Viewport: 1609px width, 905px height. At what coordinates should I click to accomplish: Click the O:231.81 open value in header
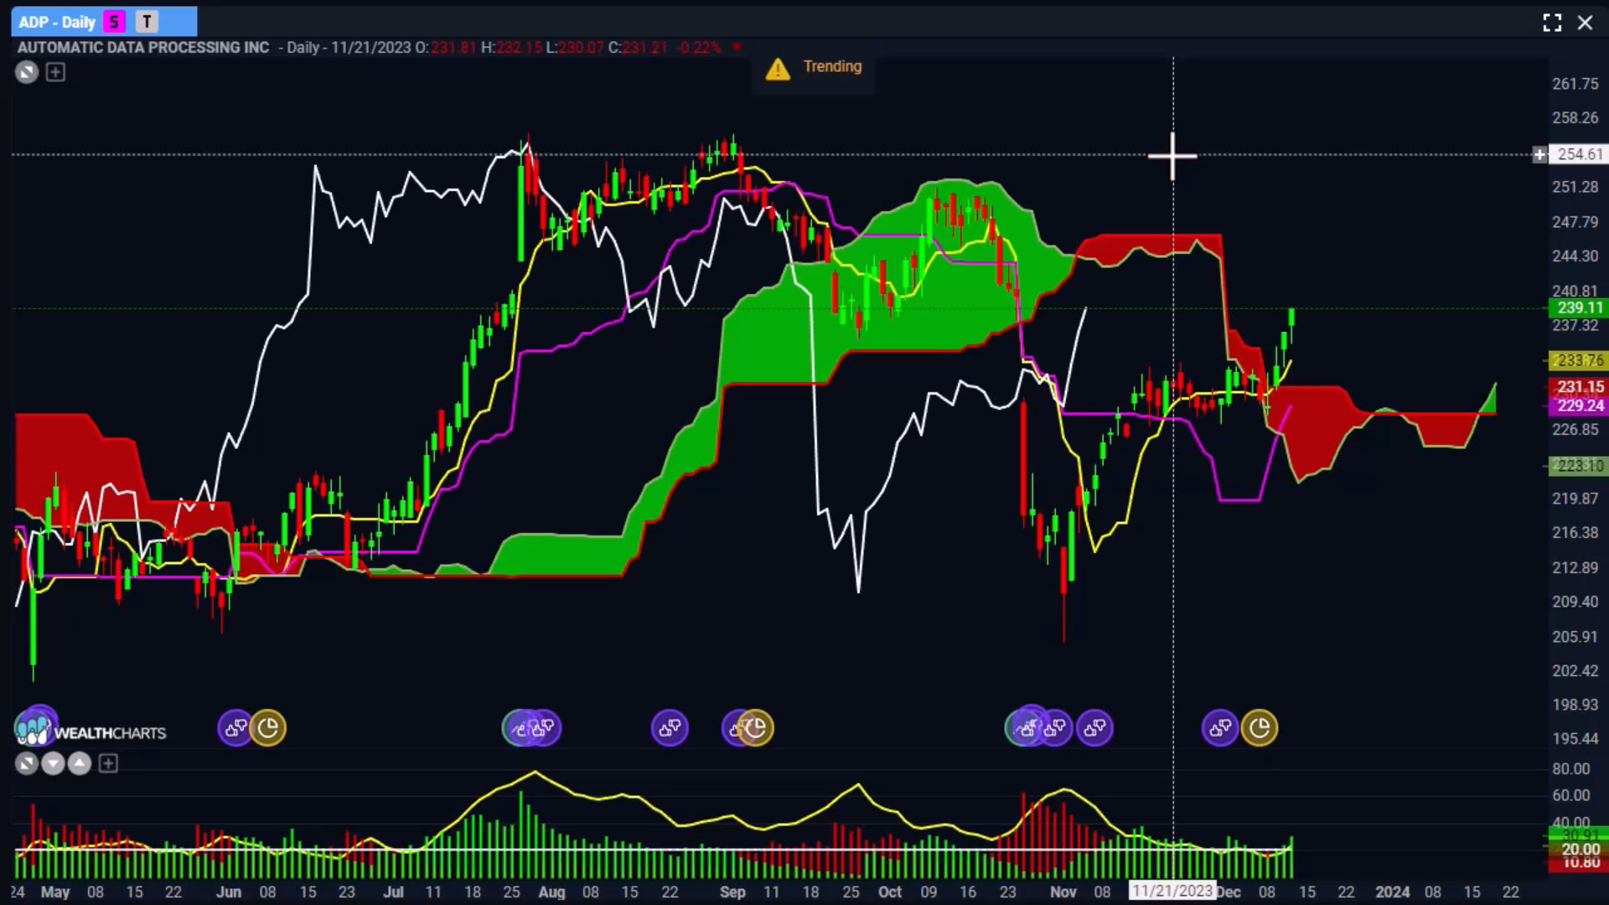[446, 47]
